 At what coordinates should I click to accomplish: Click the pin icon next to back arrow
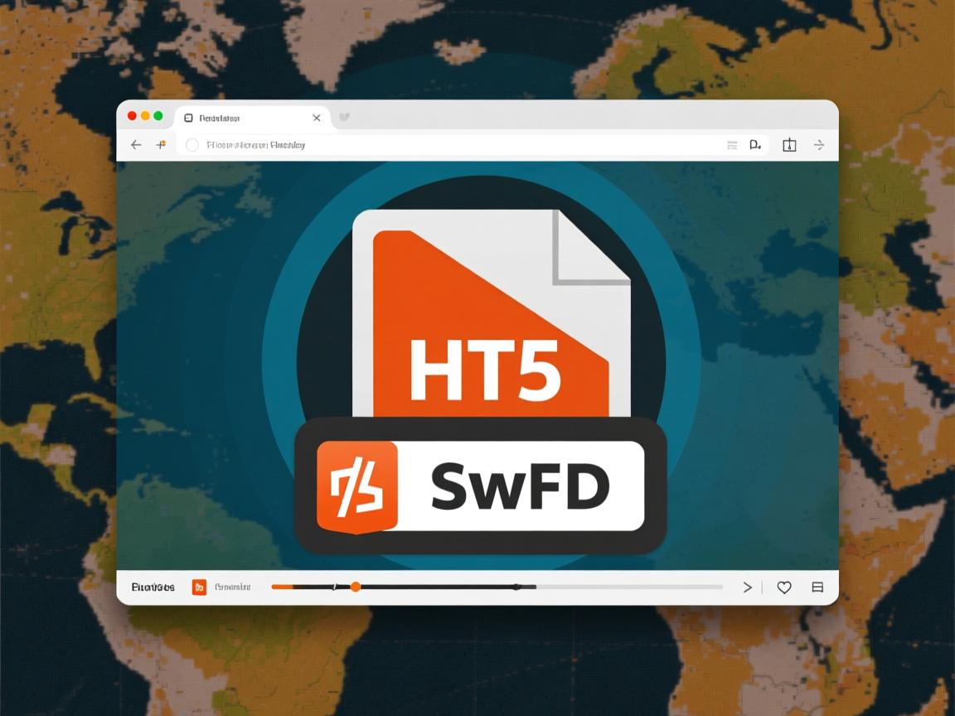click(162, 144)
